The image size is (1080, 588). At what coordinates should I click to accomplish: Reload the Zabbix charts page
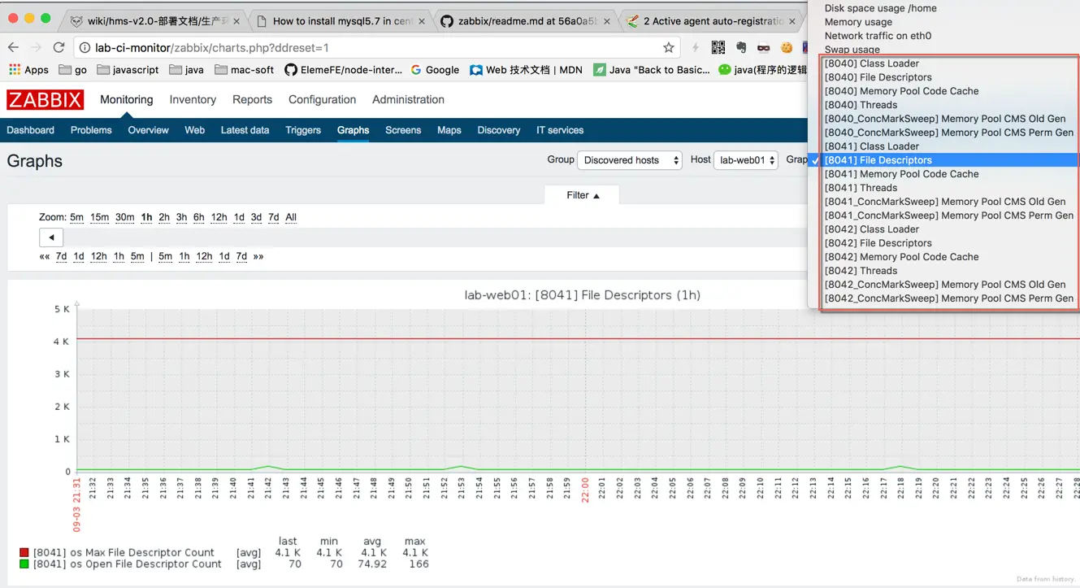tap(58, 47)
